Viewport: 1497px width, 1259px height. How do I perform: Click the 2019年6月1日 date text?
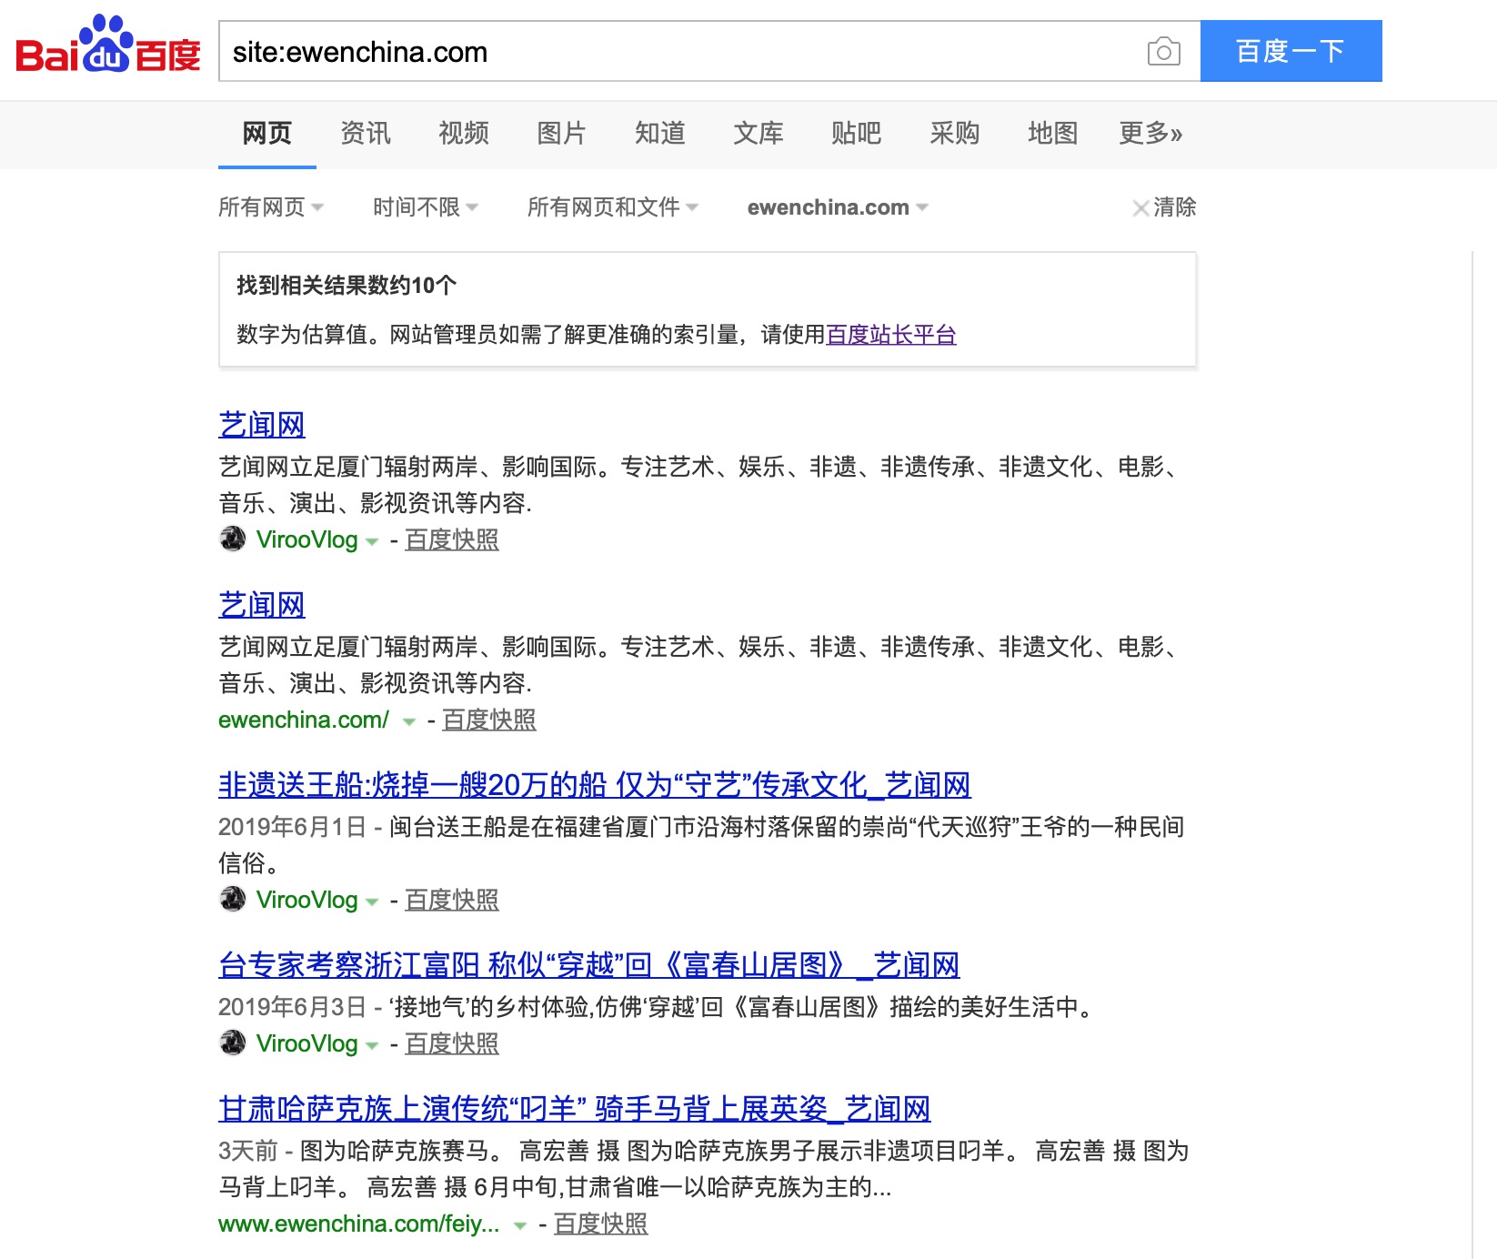tap(292, 827)
